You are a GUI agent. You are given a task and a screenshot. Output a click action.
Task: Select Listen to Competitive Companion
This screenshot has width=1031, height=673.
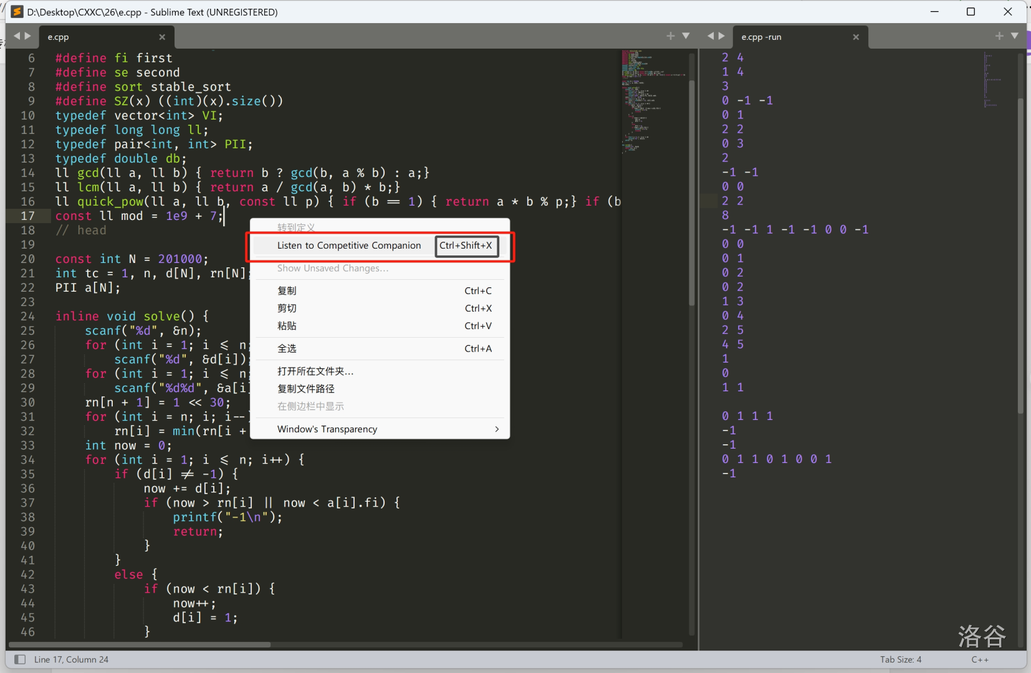tap(348, 246)
